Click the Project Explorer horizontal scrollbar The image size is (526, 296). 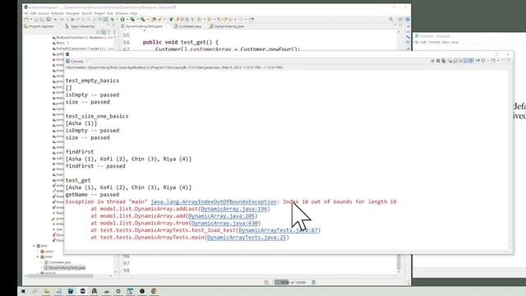[x=60, y=276]
